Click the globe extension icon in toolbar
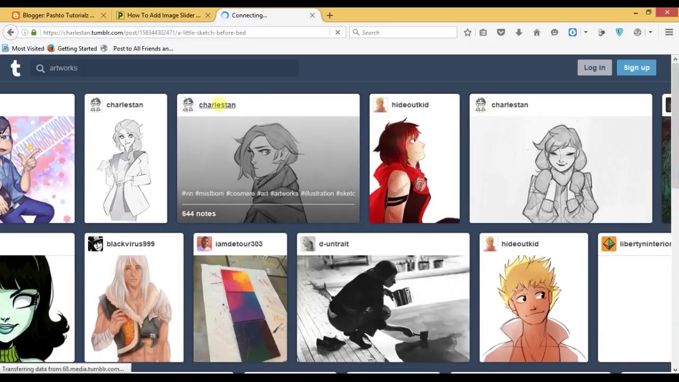Viewport: 679px width, 382px height. (x=638, y=32)
